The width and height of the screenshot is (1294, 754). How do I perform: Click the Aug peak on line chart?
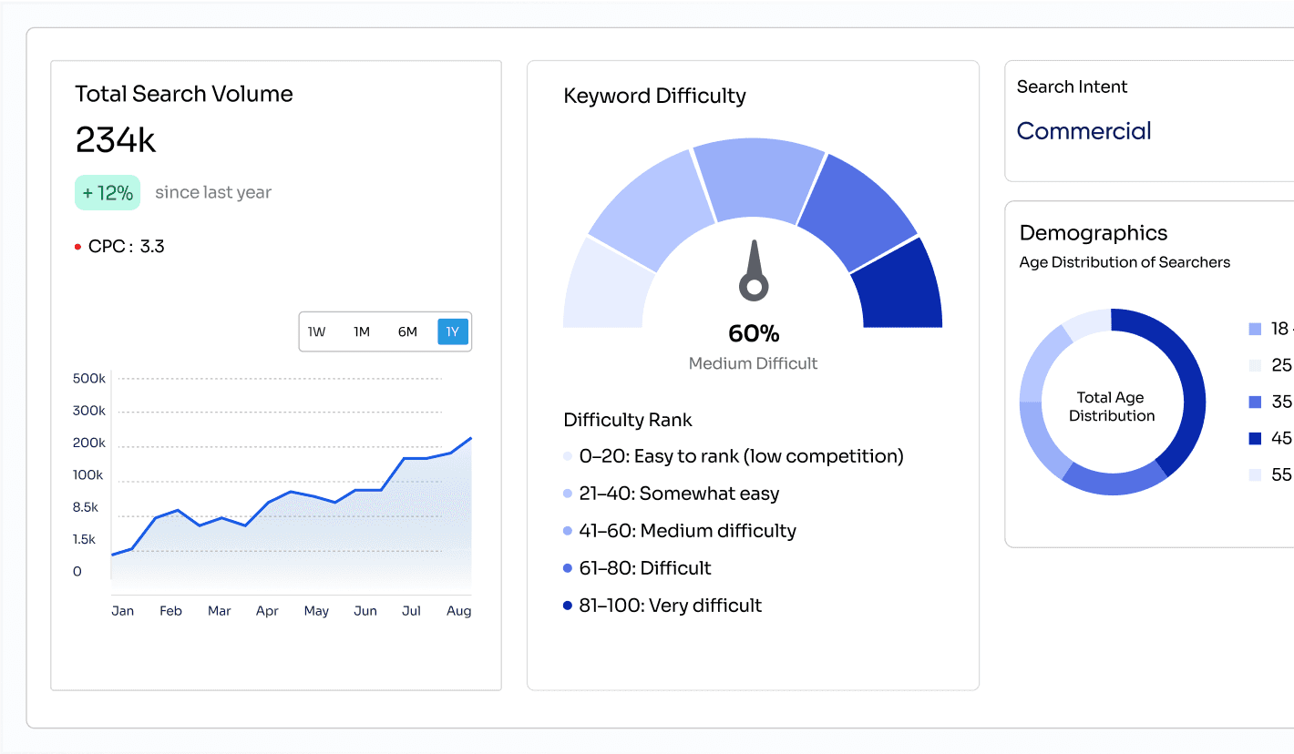pyautogui.click(x=470, y=439)
